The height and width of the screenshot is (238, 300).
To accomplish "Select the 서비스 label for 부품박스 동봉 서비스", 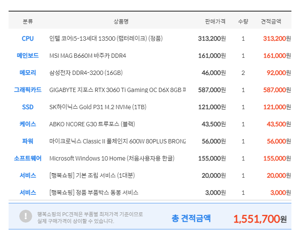I will pyautogui.click(x=28, y=193).
